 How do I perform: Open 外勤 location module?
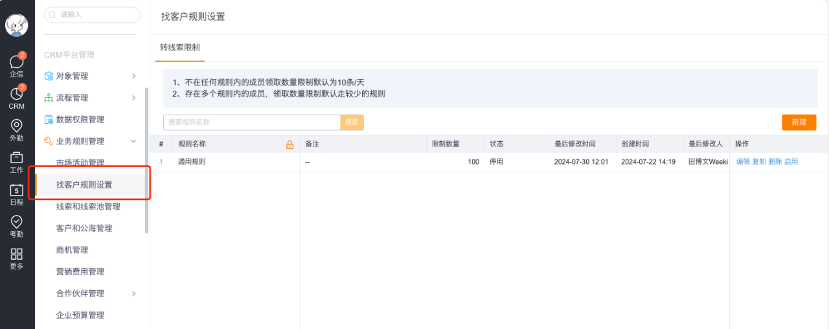[17, 130]
